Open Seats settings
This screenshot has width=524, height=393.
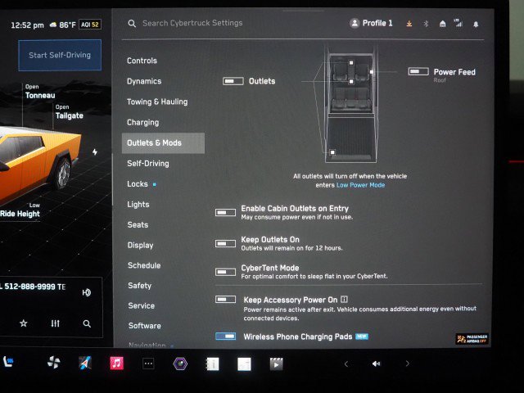(x=138, y=225)
